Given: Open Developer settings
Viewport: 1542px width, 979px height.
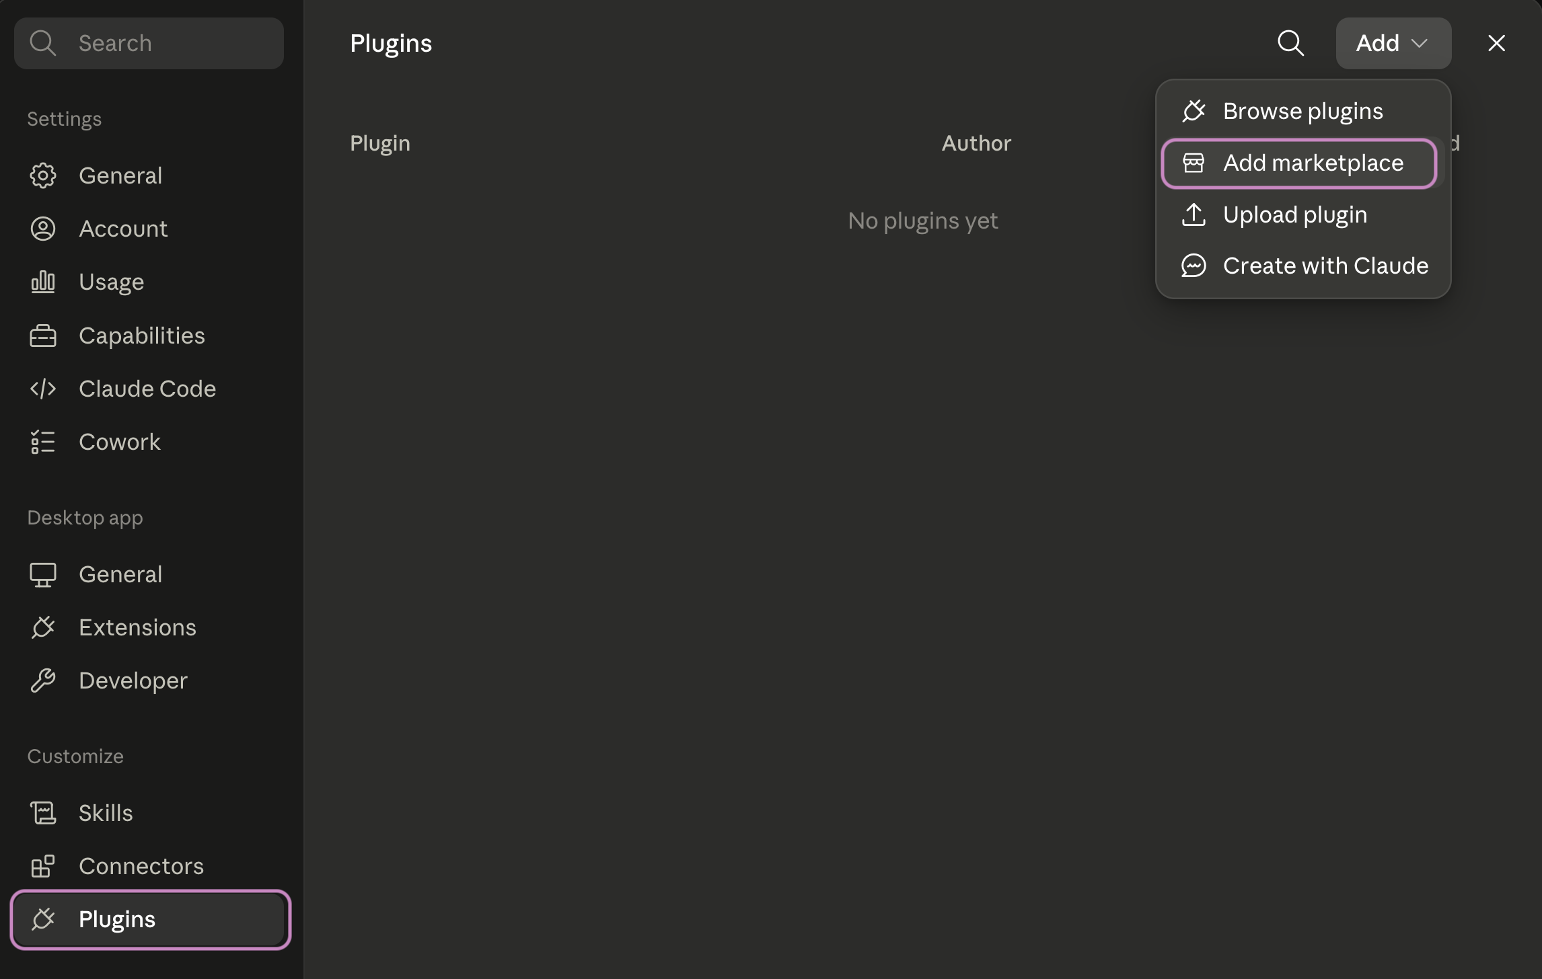Looking at the screenshot, I should coord(149,680).
